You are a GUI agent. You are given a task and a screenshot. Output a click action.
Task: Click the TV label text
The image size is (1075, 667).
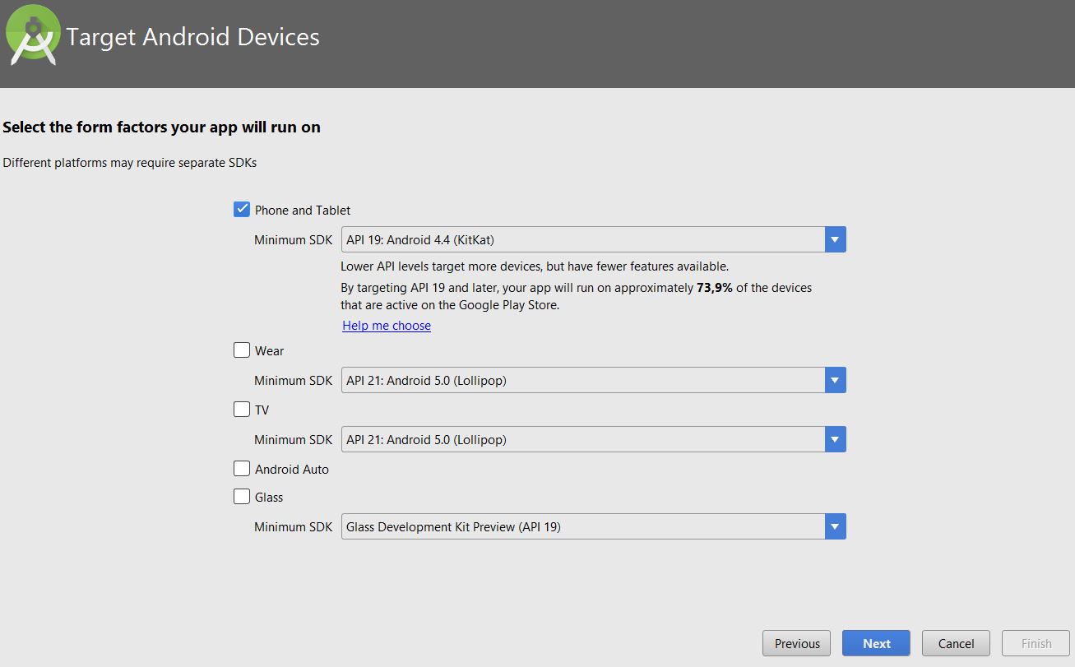[x=262, y=410]
